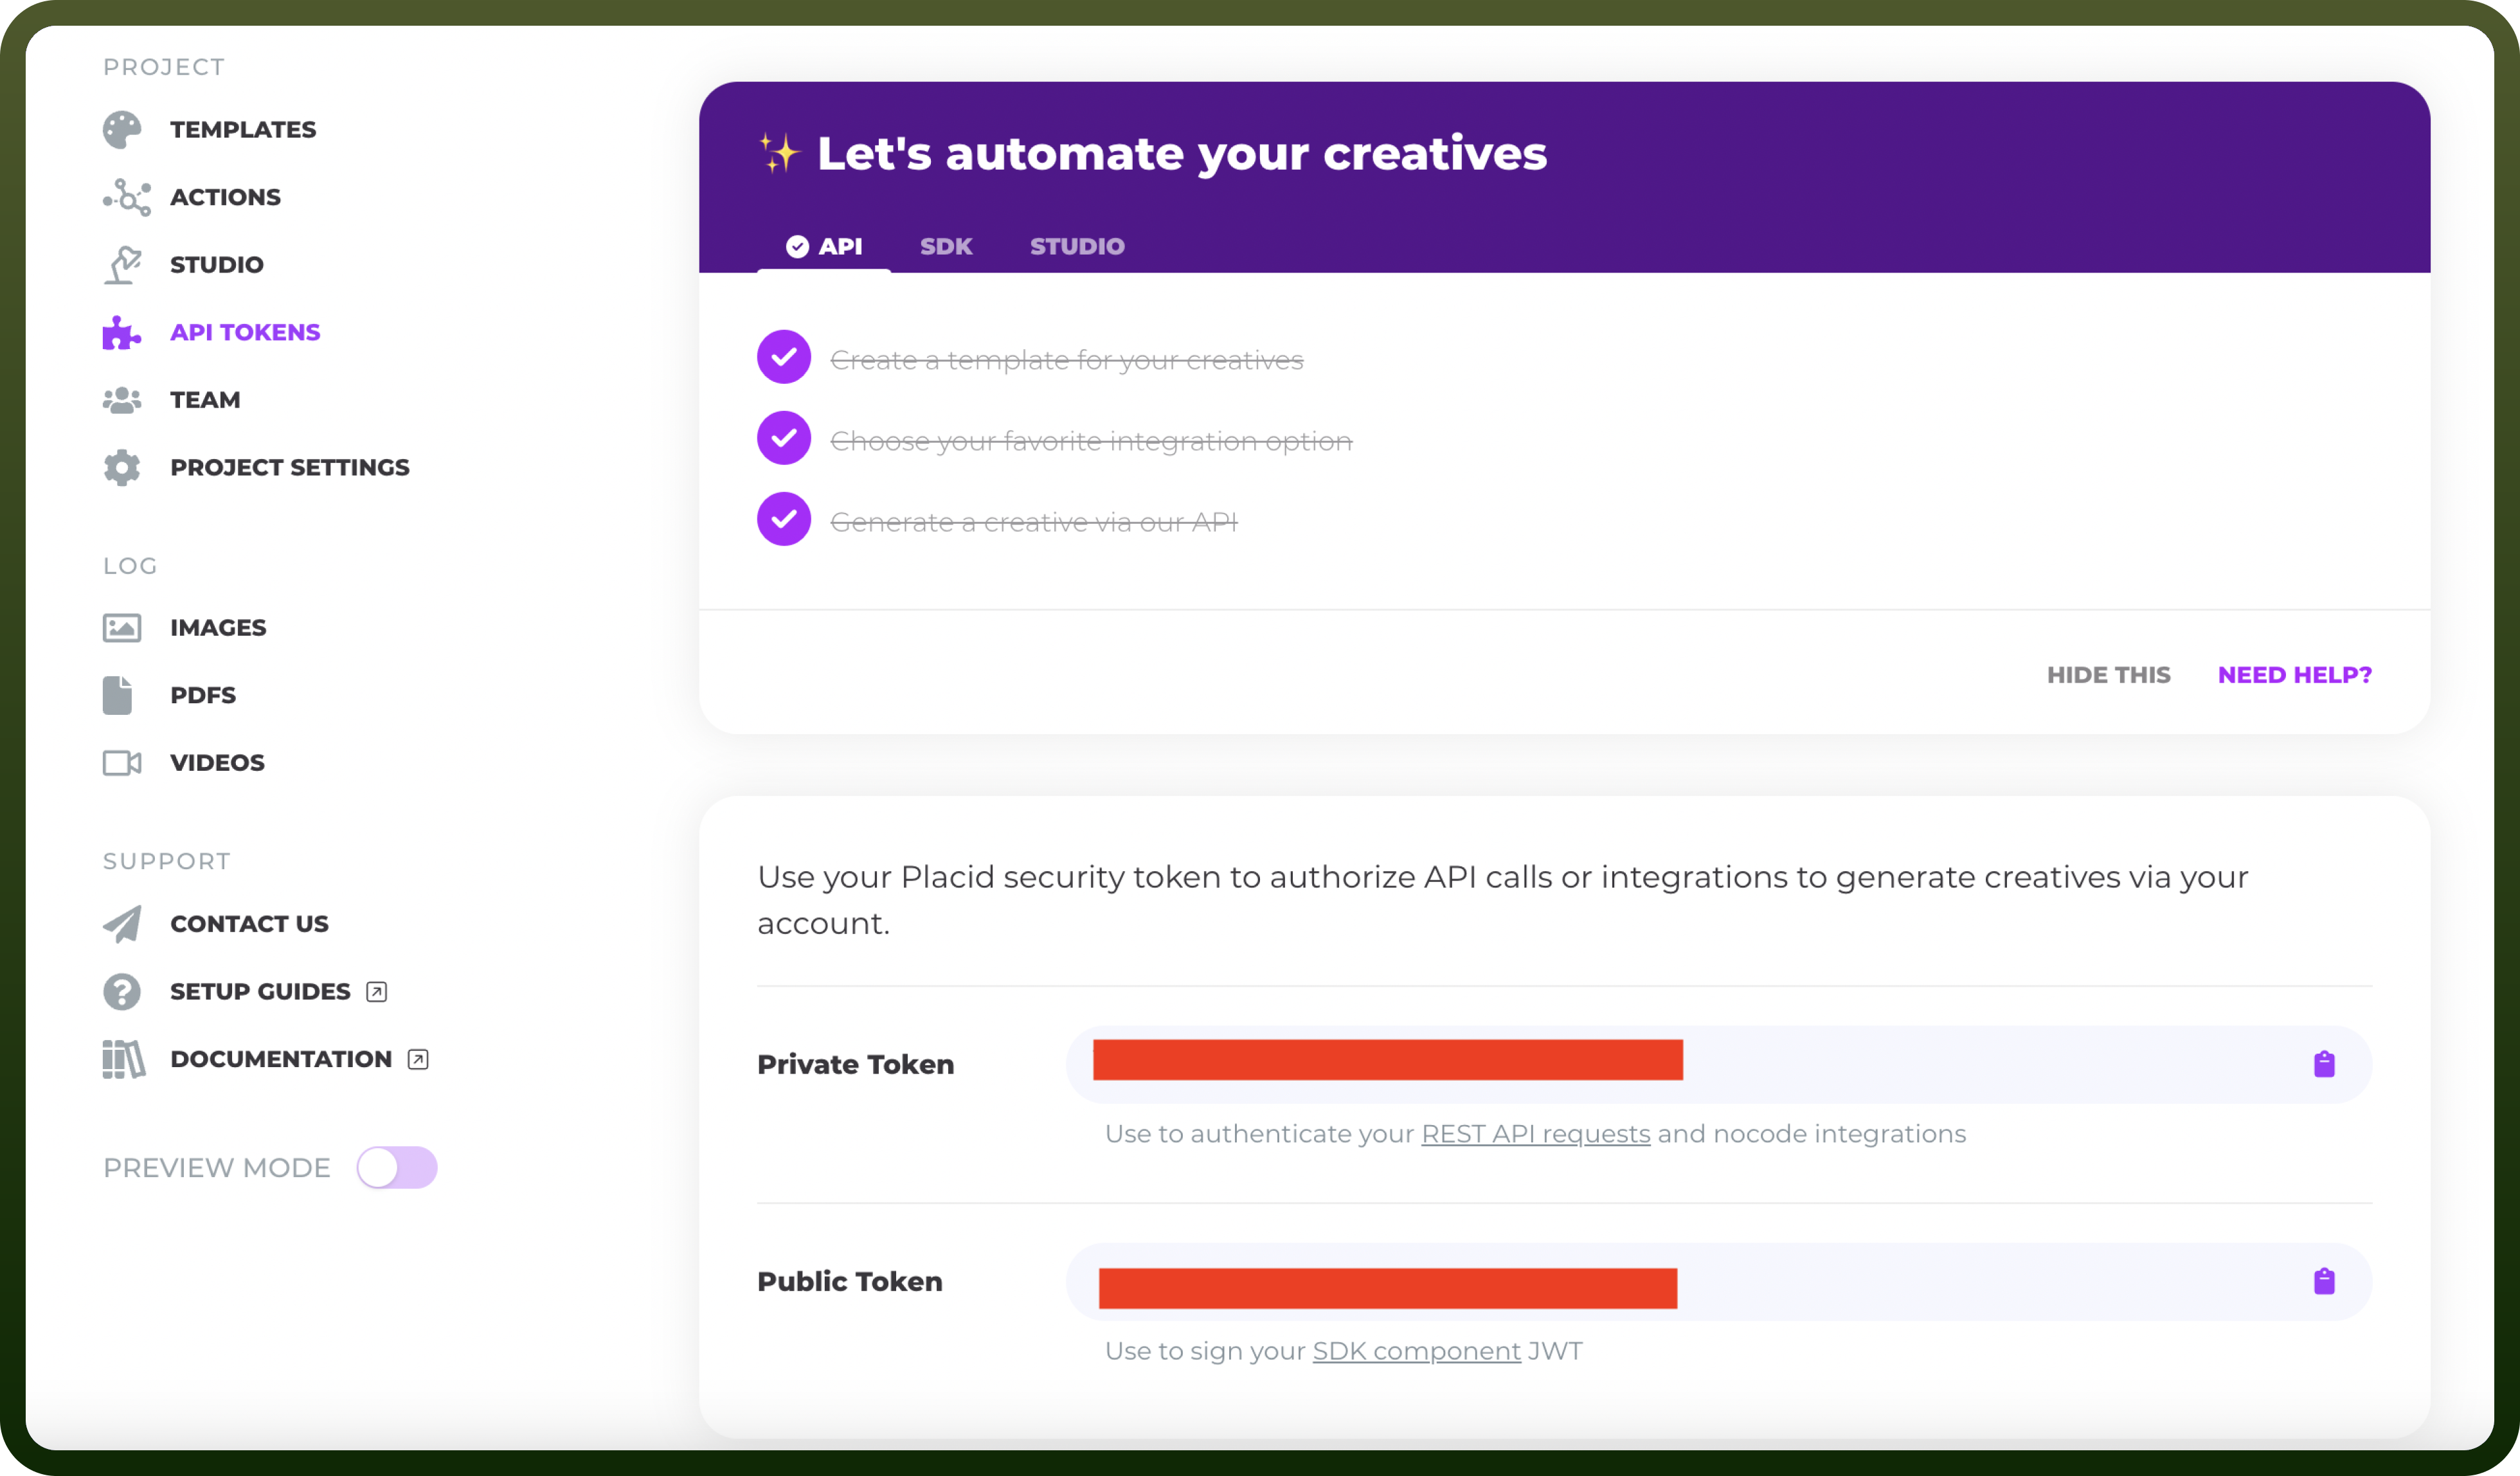Image resolution: width=2520 pixels, height=1476 pixels.
Task: Copy Public Token with clipboard icon
Action: coord(2324,1281)
